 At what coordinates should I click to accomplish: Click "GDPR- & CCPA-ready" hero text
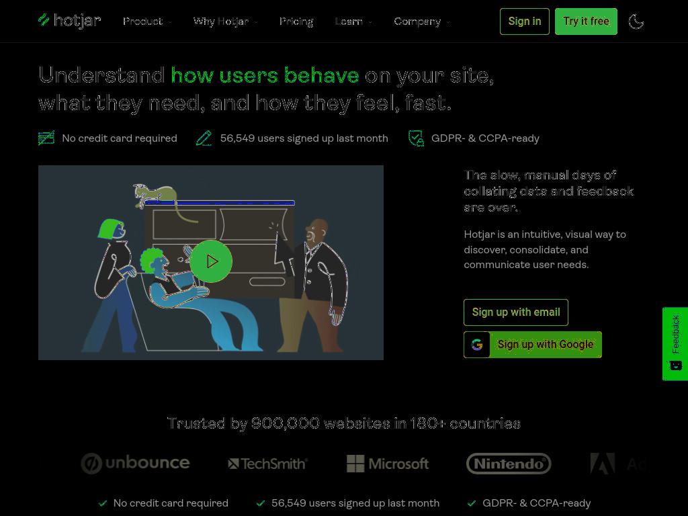pyautogui.click(x=485, y=138)
